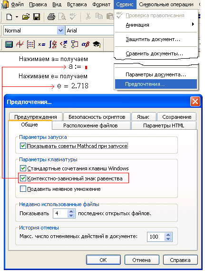This screenshot has height=271, width=205.
Task: Open the Анимация submenu arrow
Action: click(193, 24)
